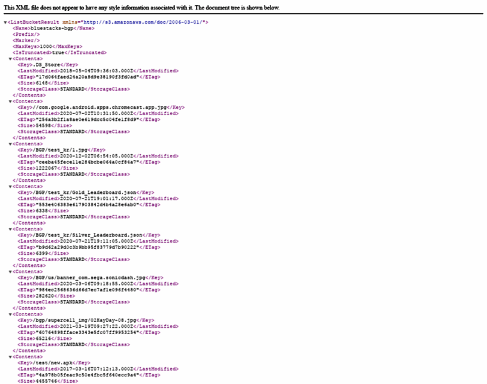Collapse the ListBucketResult root node
Viewport: 487px width, 384px height.
[x=5, y=22]
